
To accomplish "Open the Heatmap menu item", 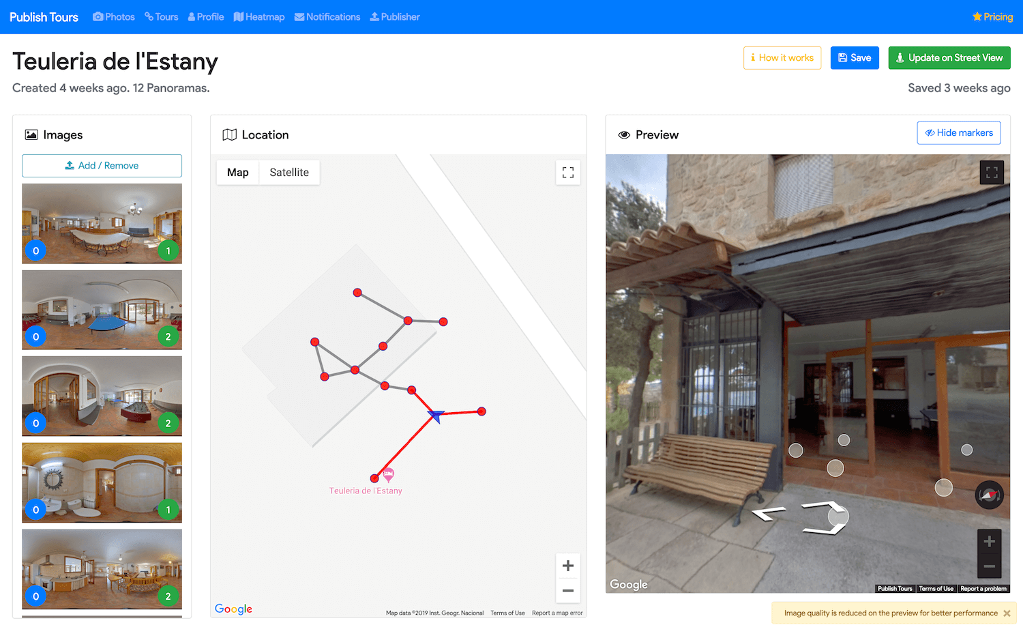I will pos(259,17).
